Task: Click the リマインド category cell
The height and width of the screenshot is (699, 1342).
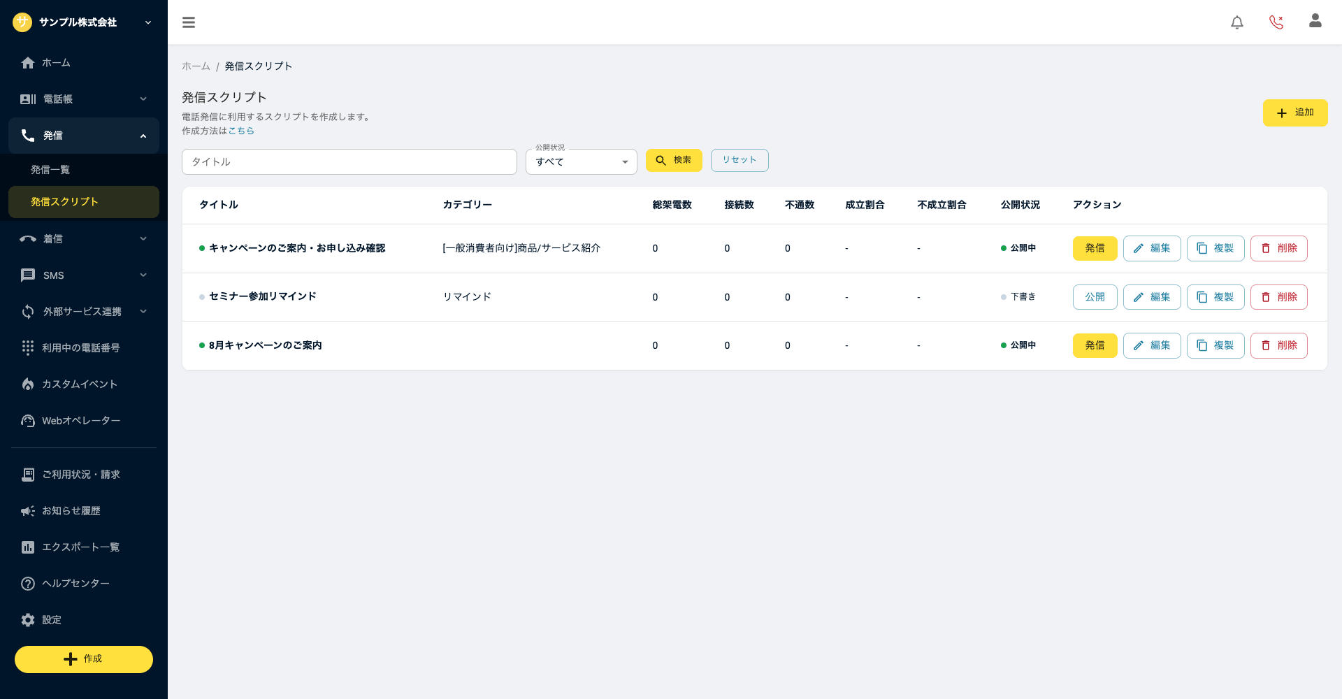Action: tap(467, 297)
